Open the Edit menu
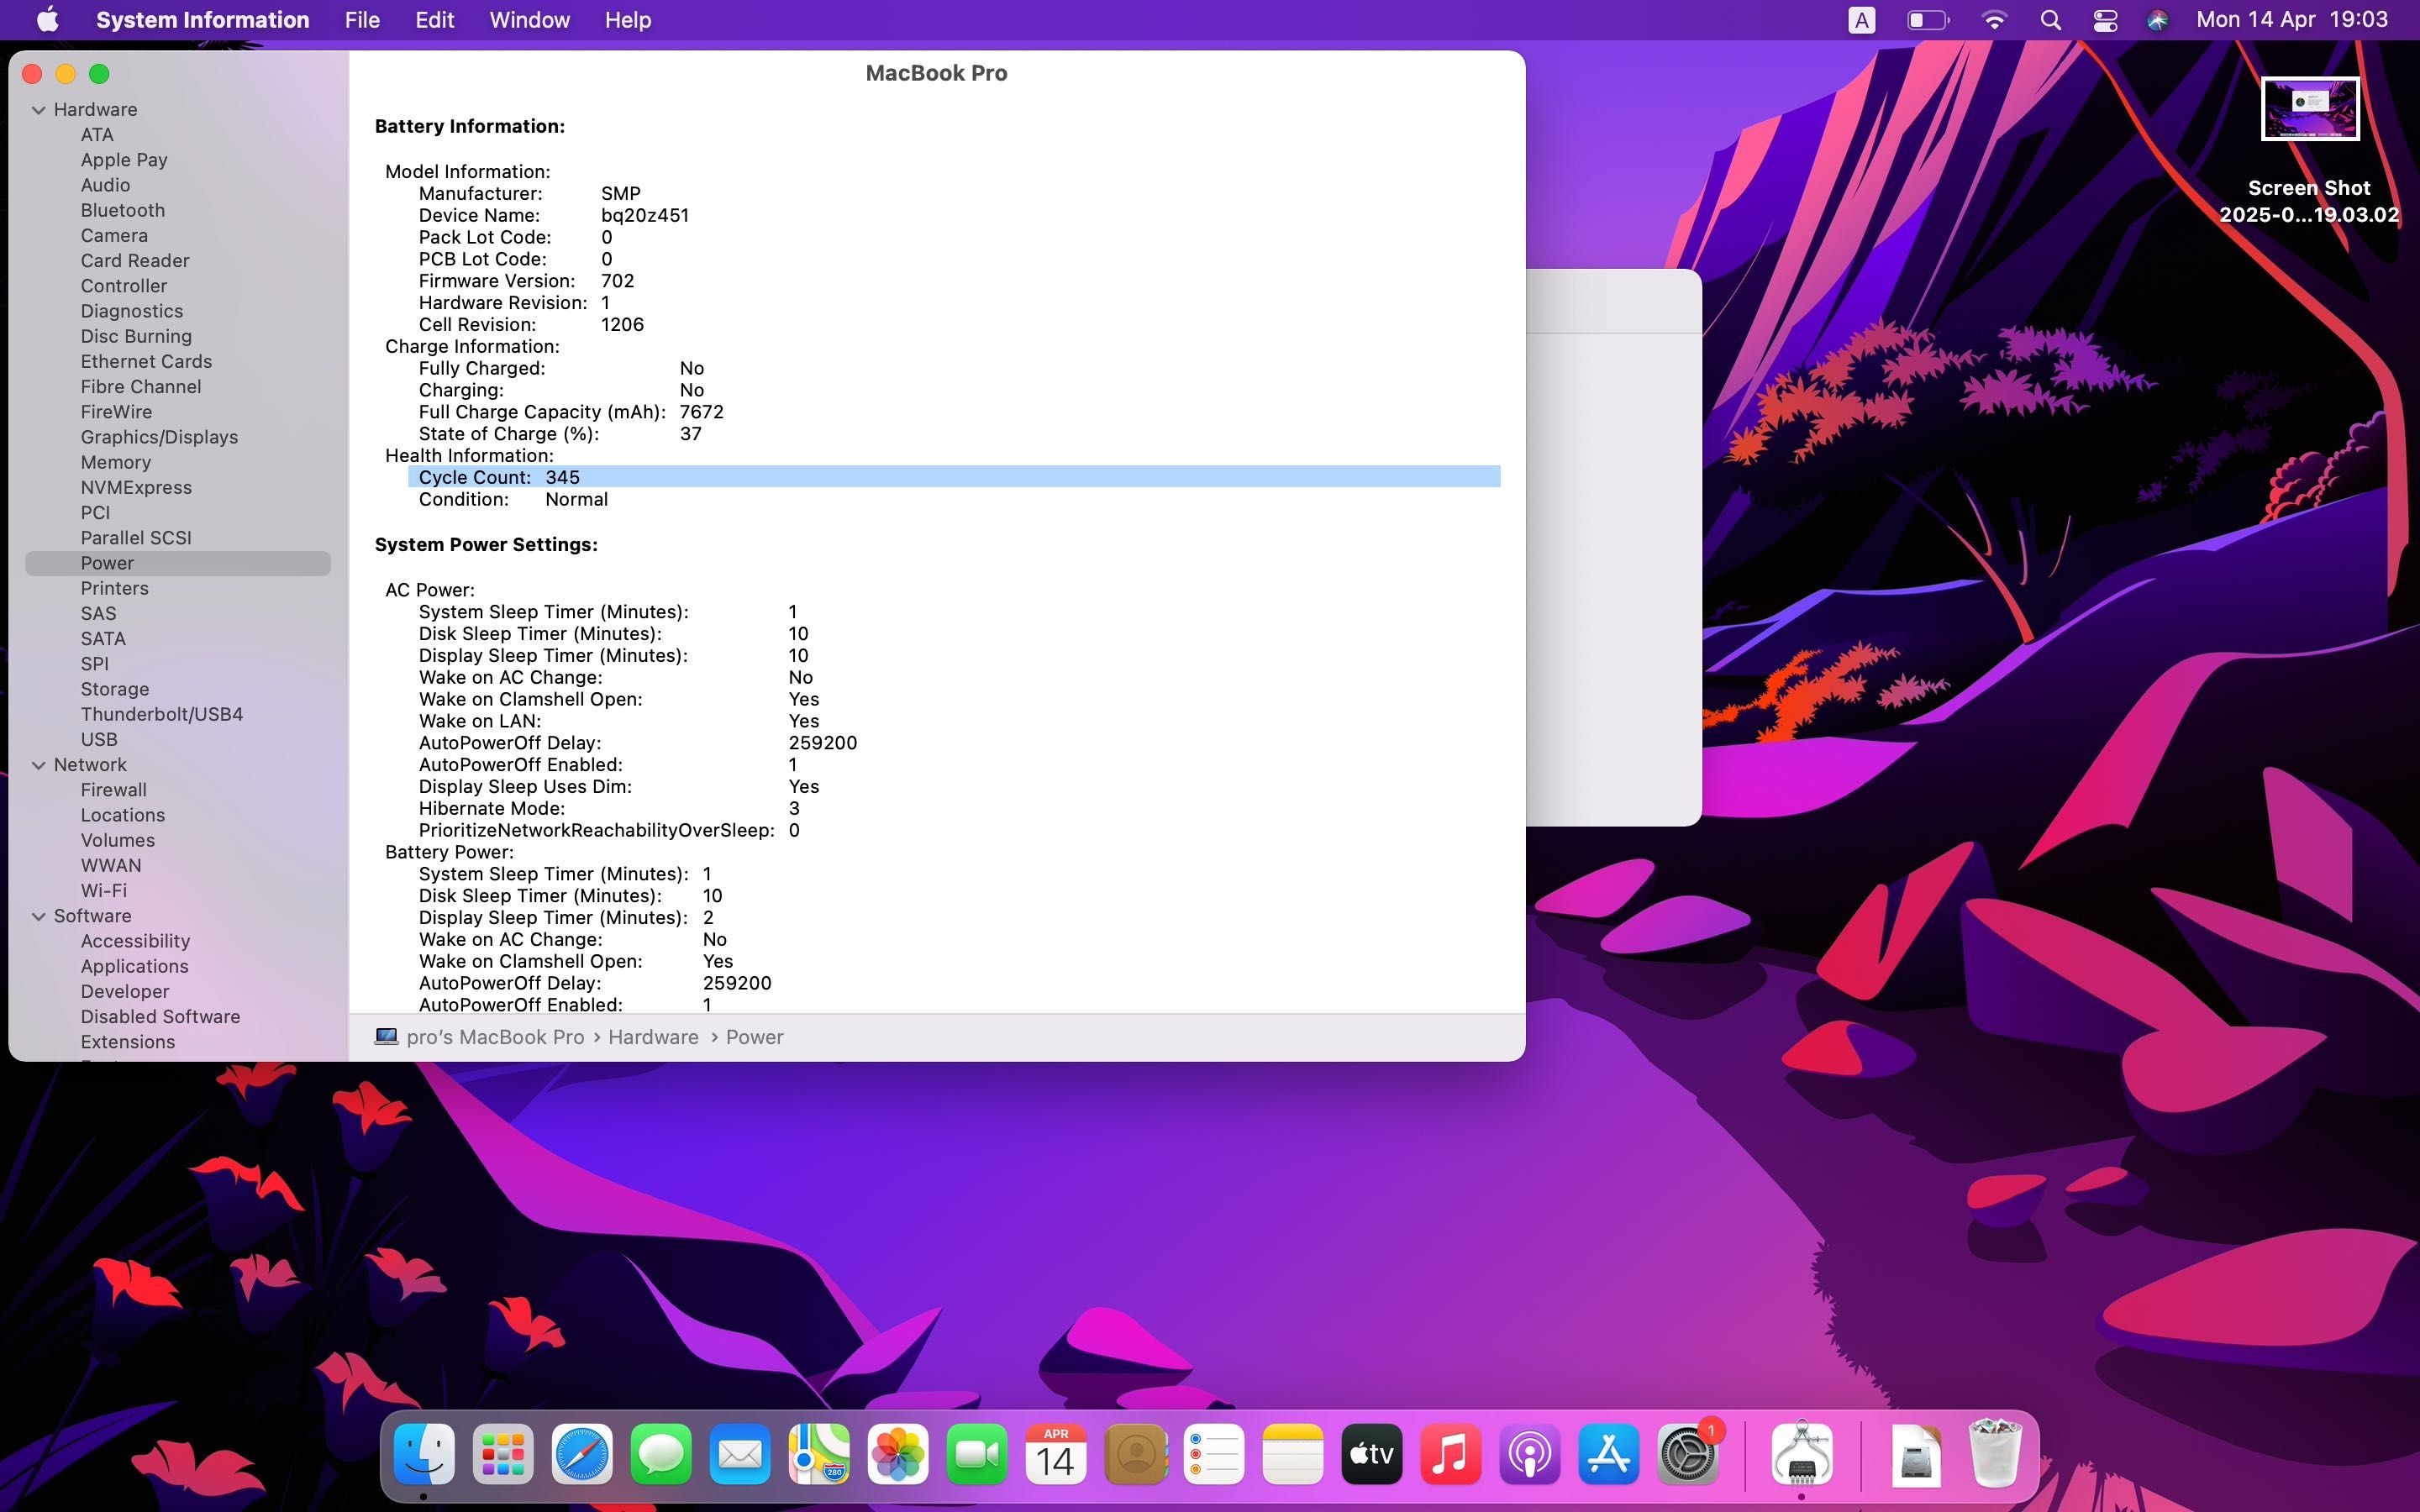Image resolution: width=2420 pixels, height=1512 pixels. (x=434, y=20)
